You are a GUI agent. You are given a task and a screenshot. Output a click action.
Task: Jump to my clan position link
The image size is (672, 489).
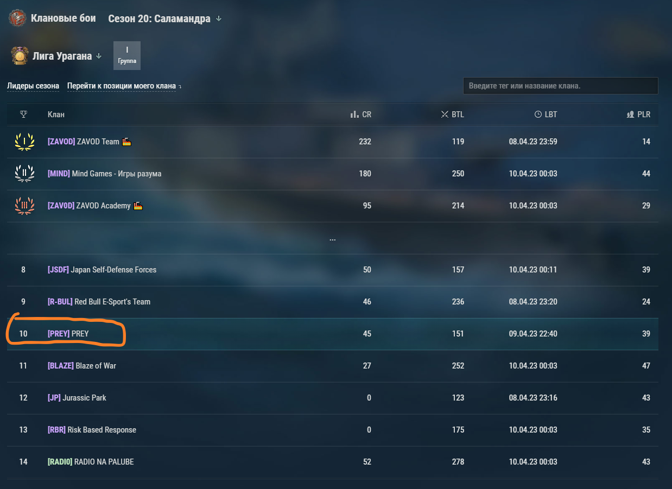pos(124,86)
